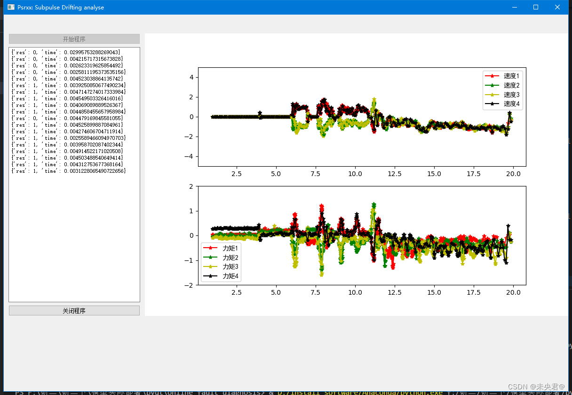This screenshot has width=572, height=395.
Task: Select log line with time 0.002558946609497070 3
Action: [x=68, y=138]
